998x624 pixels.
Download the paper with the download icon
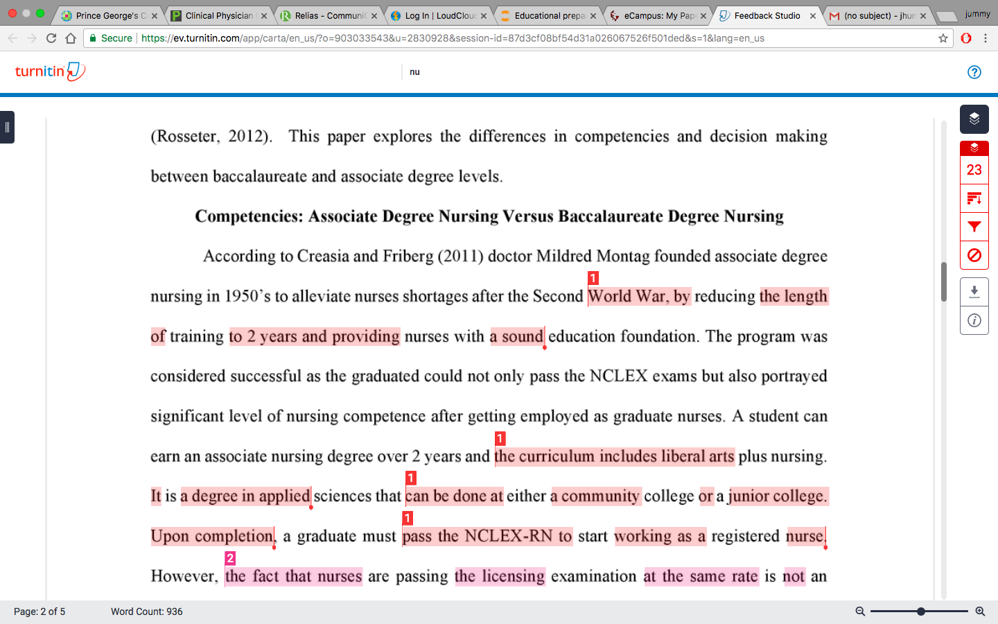coord(974,291)
